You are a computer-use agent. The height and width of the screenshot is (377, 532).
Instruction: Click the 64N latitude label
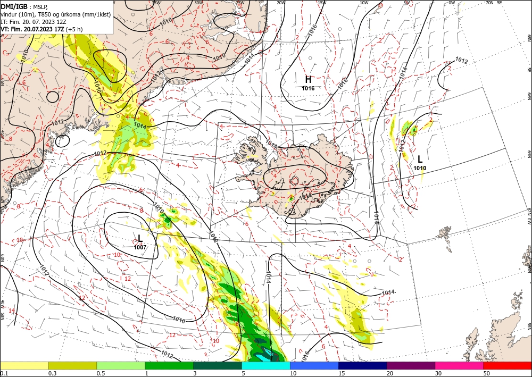(529, 154)
